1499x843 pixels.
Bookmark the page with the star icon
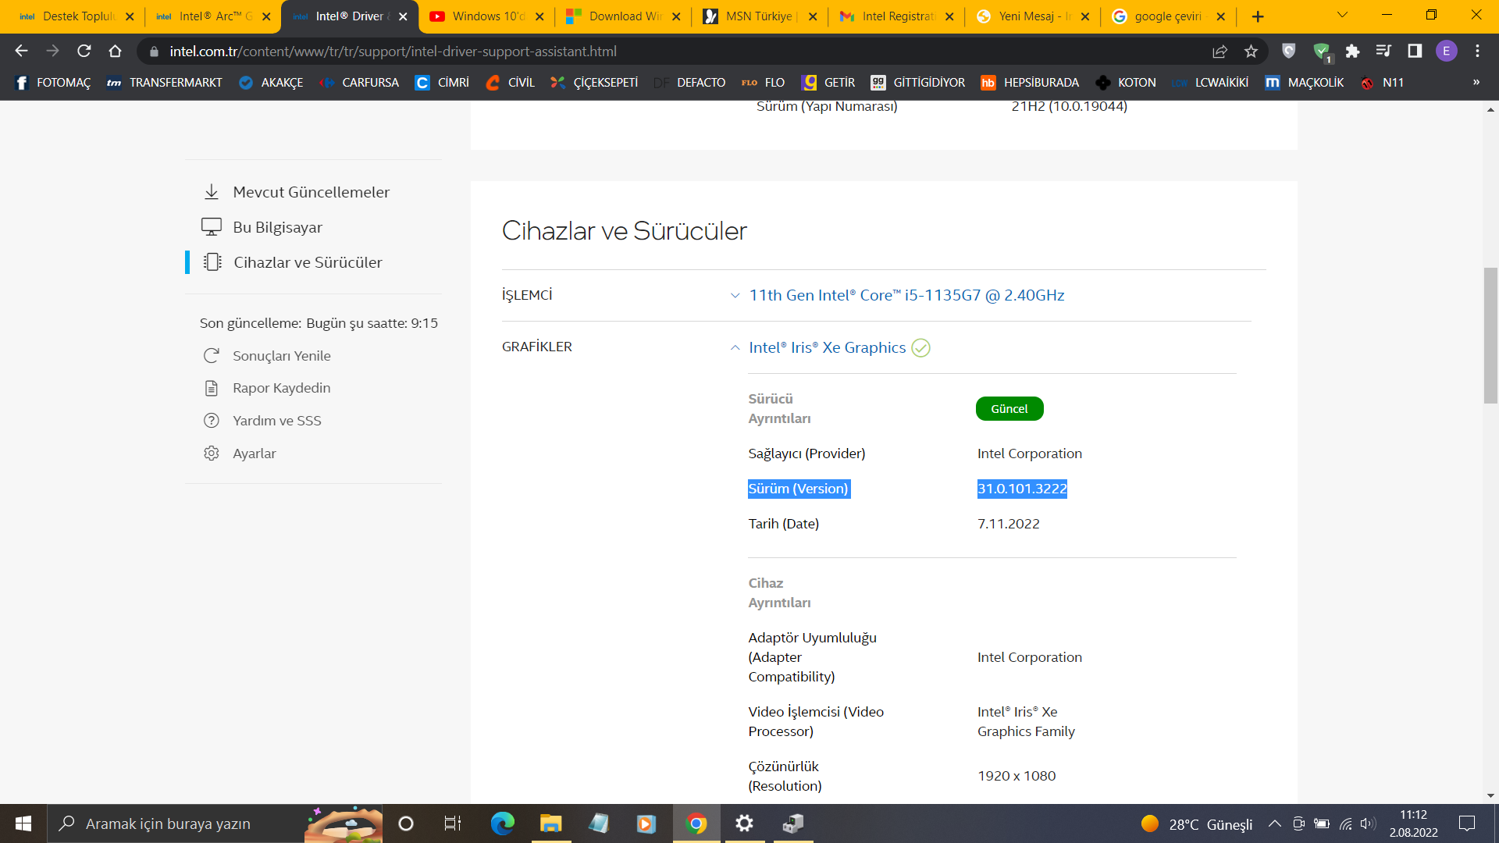[x=1251, y=52]
